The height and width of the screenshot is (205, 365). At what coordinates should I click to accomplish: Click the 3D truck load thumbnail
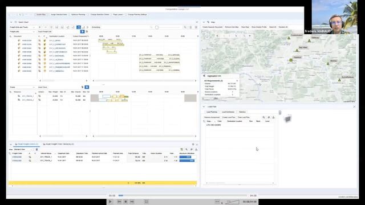click(x=287, y=118)
